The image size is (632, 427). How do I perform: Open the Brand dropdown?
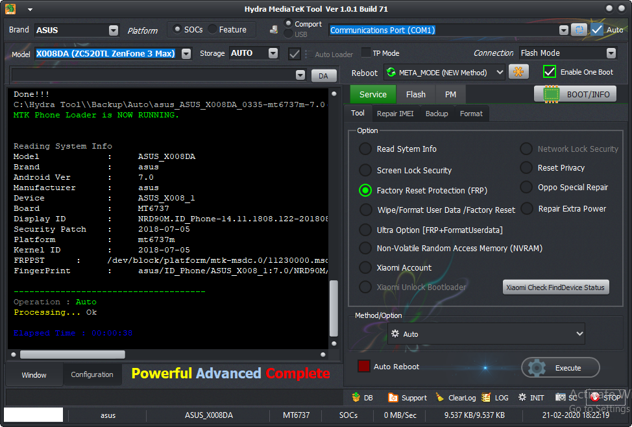(x=114, y=30)
